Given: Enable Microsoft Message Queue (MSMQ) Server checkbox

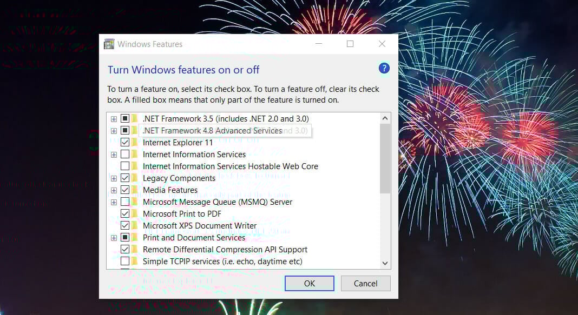Looking at the screenshot, I should pyautogui.click(x=125, y=202).
